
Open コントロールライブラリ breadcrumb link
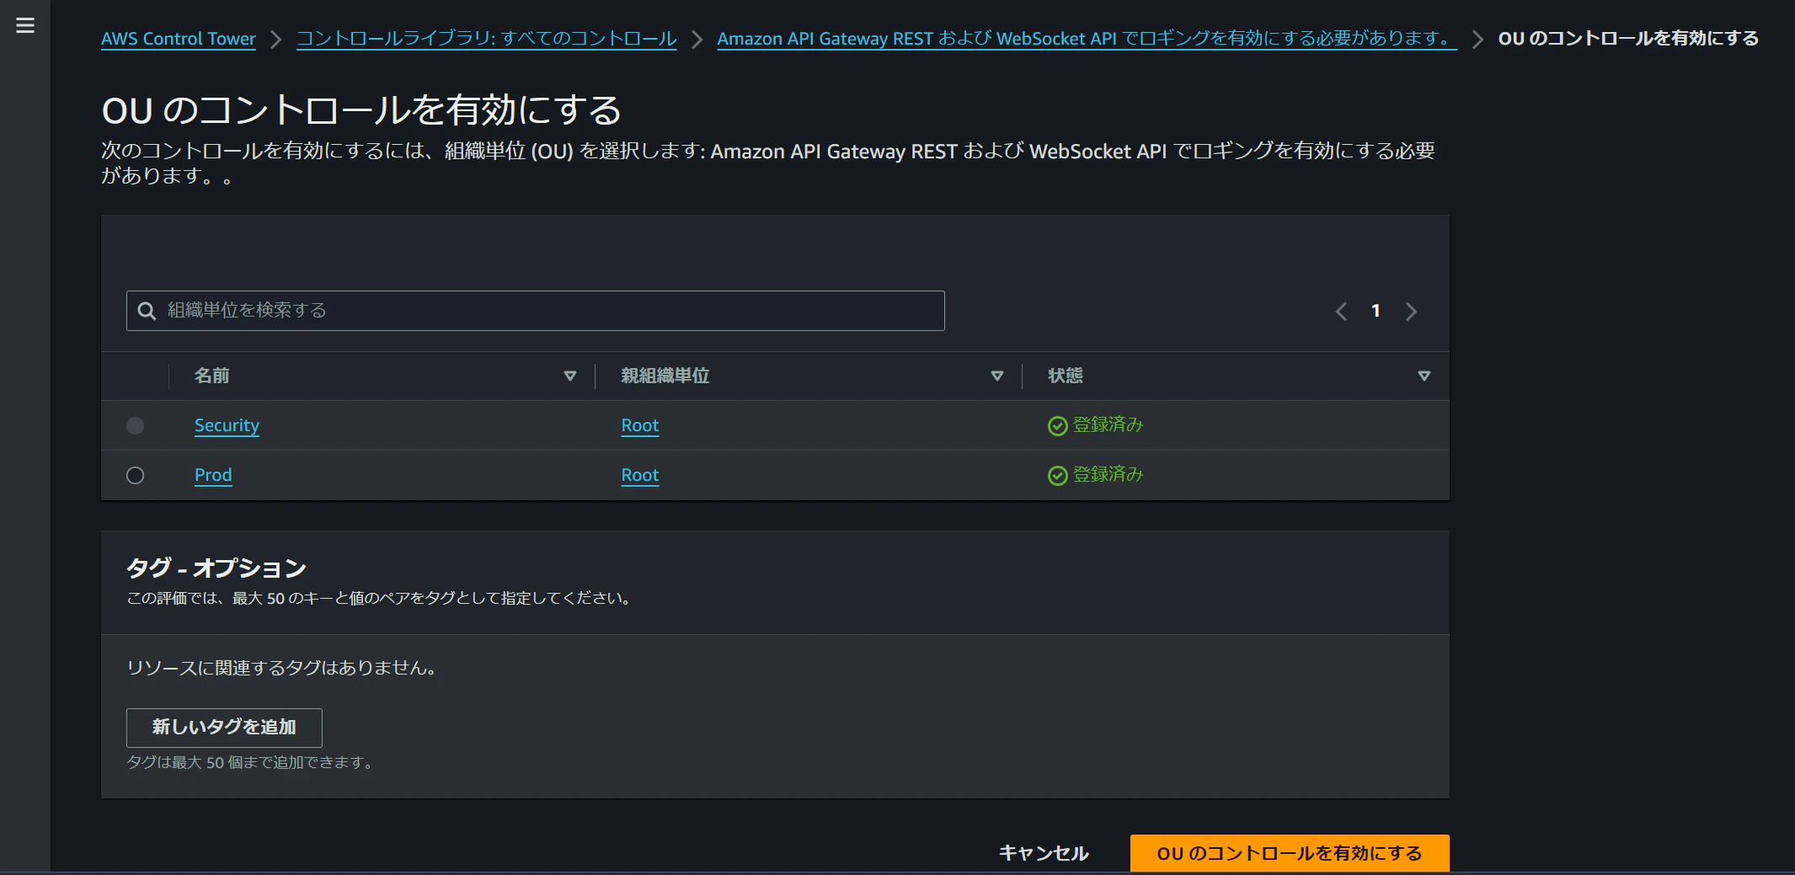[x=486, y=39]
